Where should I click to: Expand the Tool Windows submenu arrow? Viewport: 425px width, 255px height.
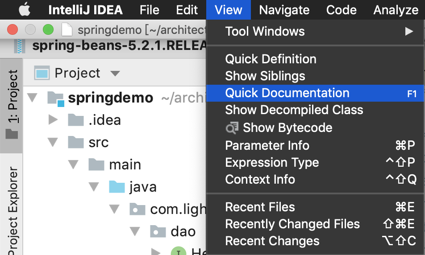point(409,31)
